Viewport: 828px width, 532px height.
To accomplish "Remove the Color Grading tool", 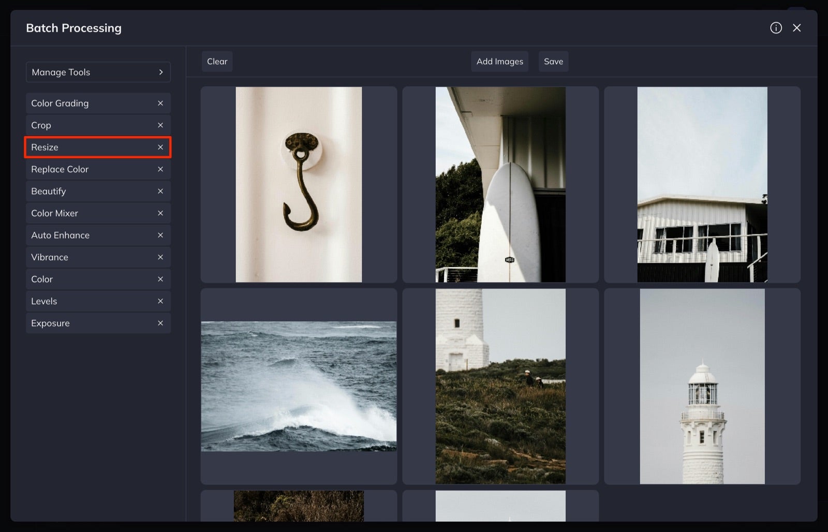I will pos(160,103).
